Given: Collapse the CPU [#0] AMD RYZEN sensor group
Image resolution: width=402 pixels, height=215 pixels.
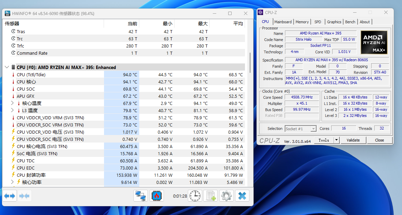Looking at the screenshot, I should coord(7,67).
